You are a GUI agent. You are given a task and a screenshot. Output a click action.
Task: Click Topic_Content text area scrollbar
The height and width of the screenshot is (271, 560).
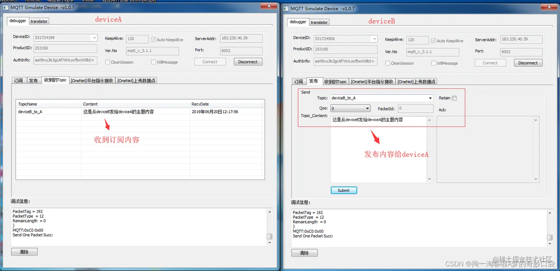[x=430, y=149]
